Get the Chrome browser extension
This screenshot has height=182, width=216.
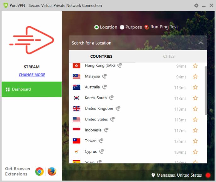[39, 171]
